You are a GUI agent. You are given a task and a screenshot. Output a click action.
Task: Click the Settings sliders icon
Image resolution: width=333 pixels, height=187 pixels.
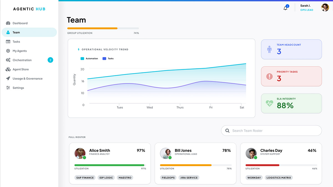(x=8, y=88)
